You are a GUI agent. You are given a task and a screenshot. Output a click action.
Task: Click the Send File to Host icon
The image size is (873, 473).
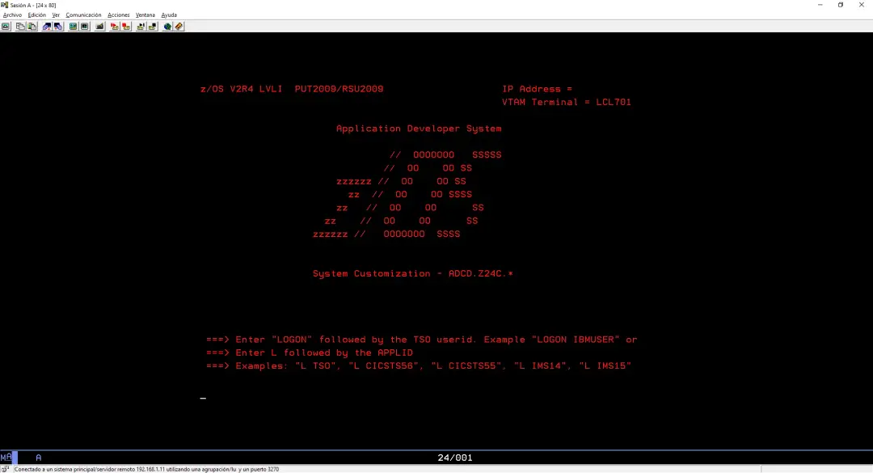(x=46, y=26)
